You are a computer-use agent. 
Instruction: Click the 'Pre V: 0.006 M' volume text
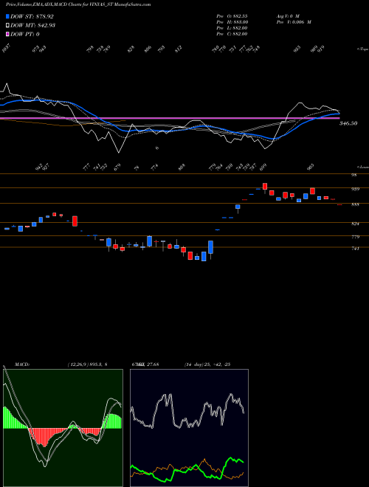pyautogui.click(x=294, y=22)
